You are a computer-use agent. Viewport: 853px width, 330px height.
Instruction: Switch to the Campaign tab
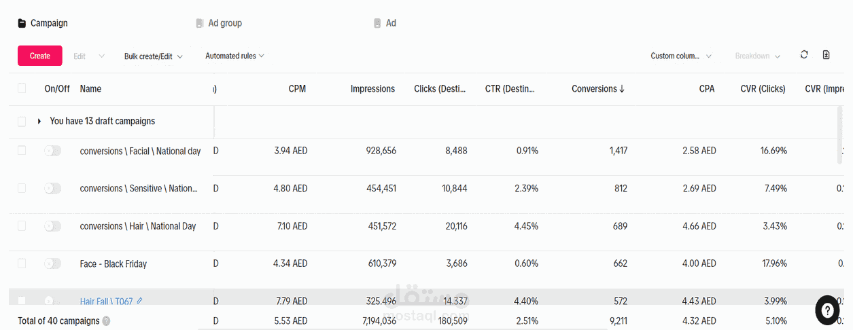[x=43, y=23]
